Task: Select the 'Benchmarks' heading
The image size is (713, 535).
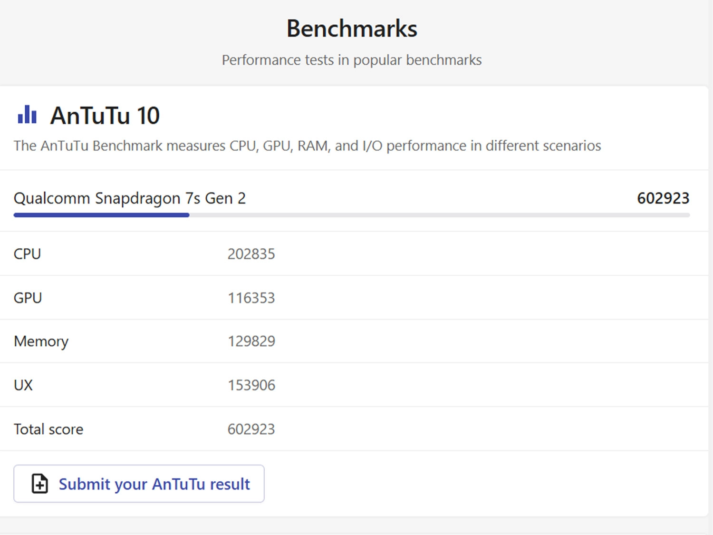Action: 352,29
